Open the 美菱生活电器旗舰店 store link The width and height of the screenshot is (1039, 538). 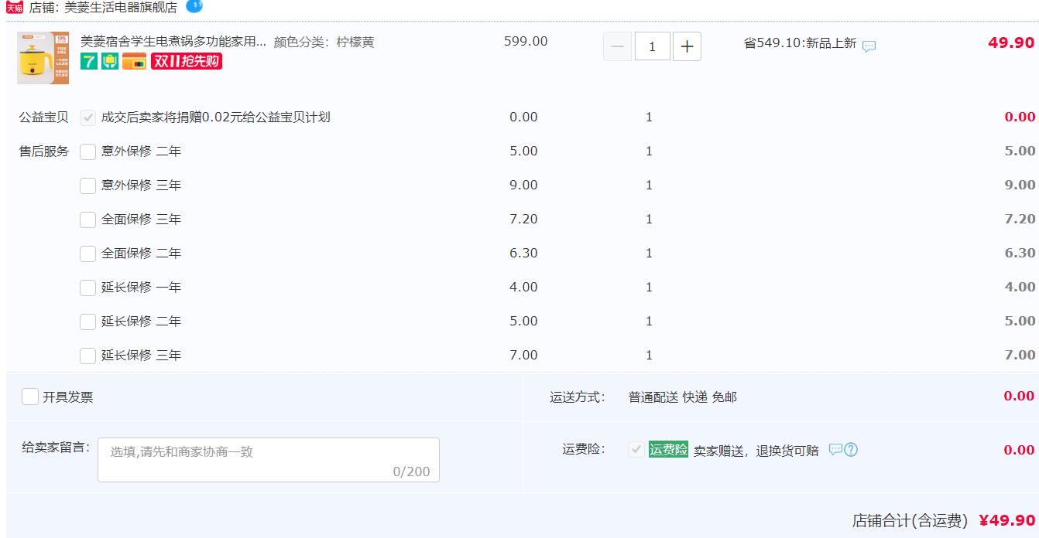pos(121,8)
